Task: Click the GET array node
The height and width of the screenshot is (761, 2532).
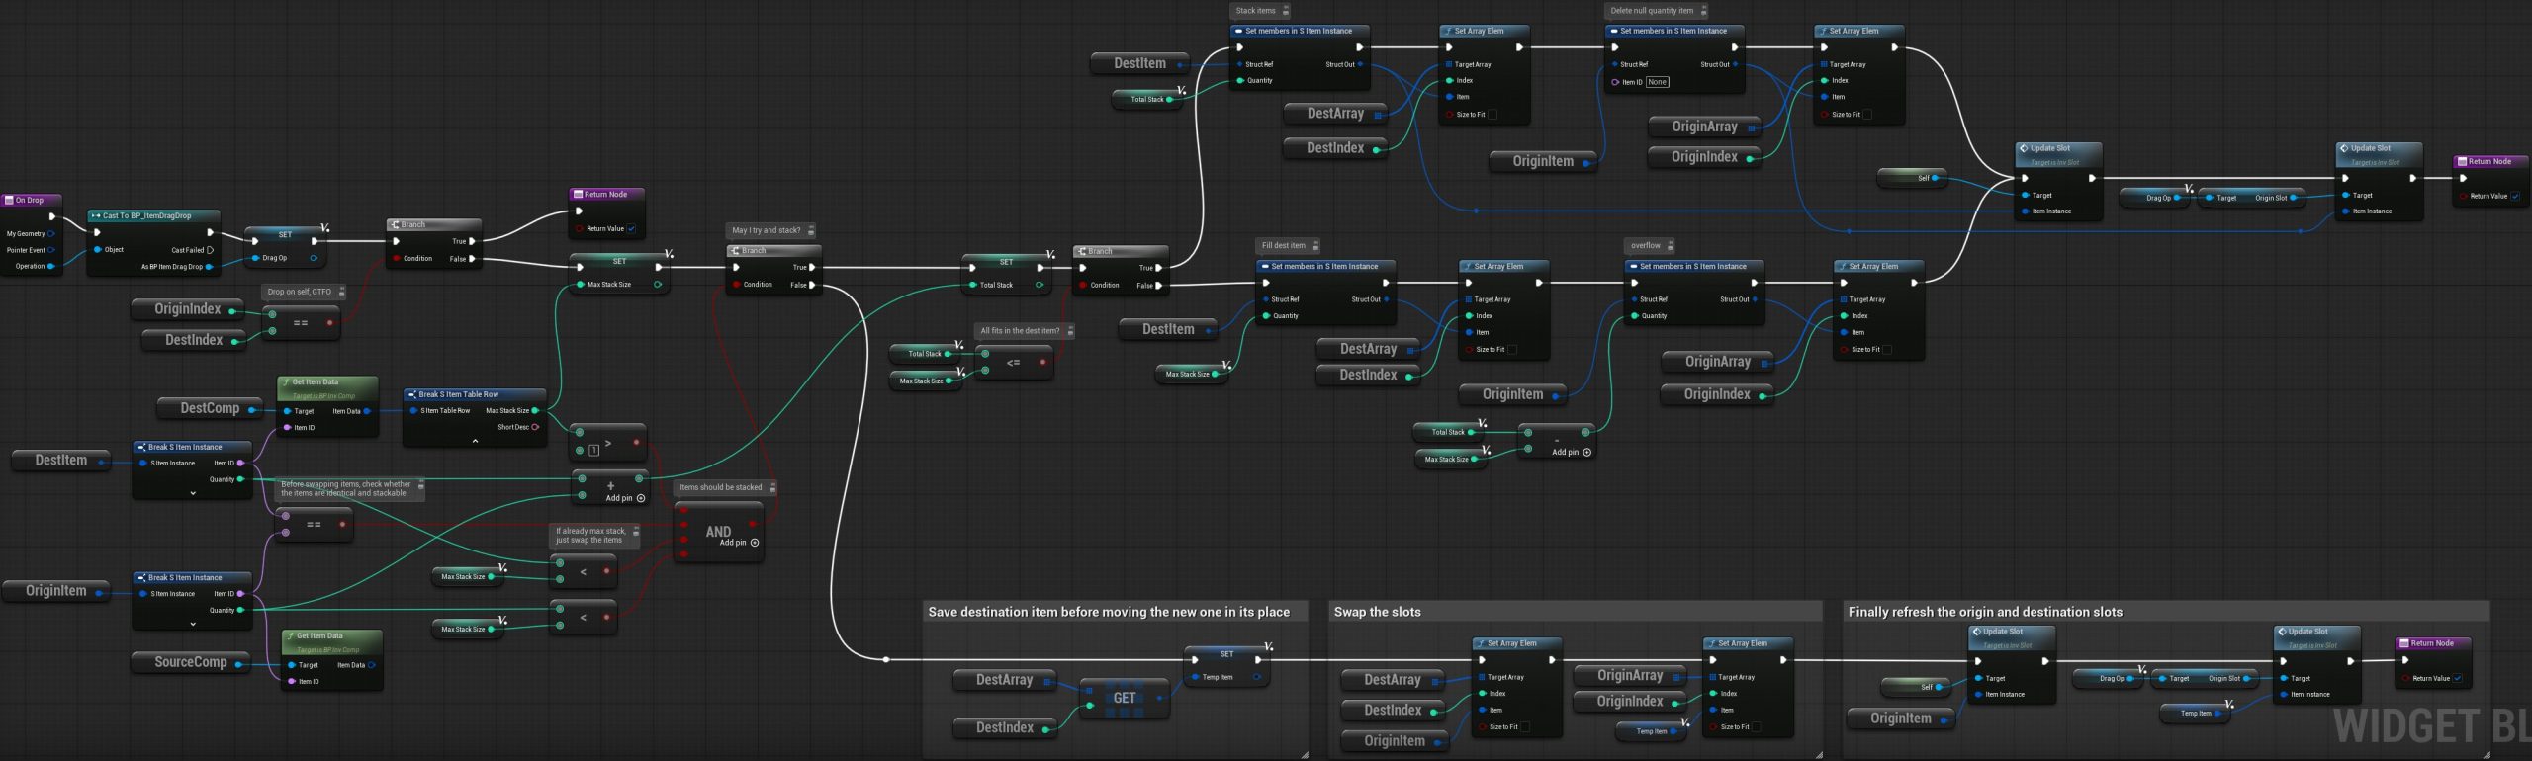Action: pos(1125,699)
